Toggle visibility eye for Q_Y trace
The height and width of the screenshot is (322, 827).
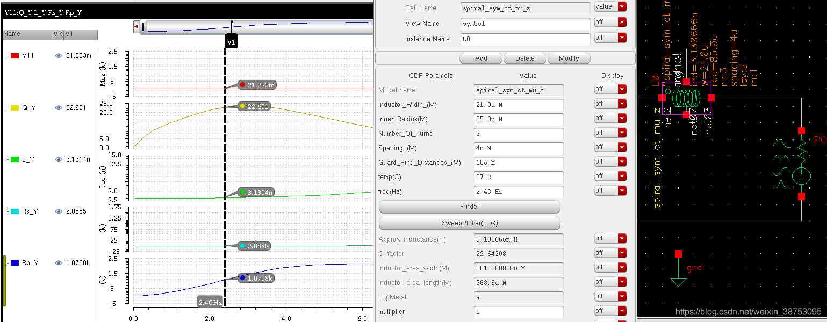59,108
